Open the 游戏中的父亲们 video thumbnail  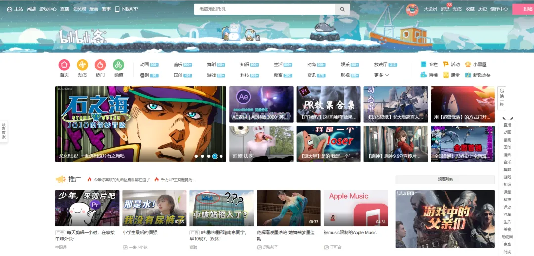point(445,219)
